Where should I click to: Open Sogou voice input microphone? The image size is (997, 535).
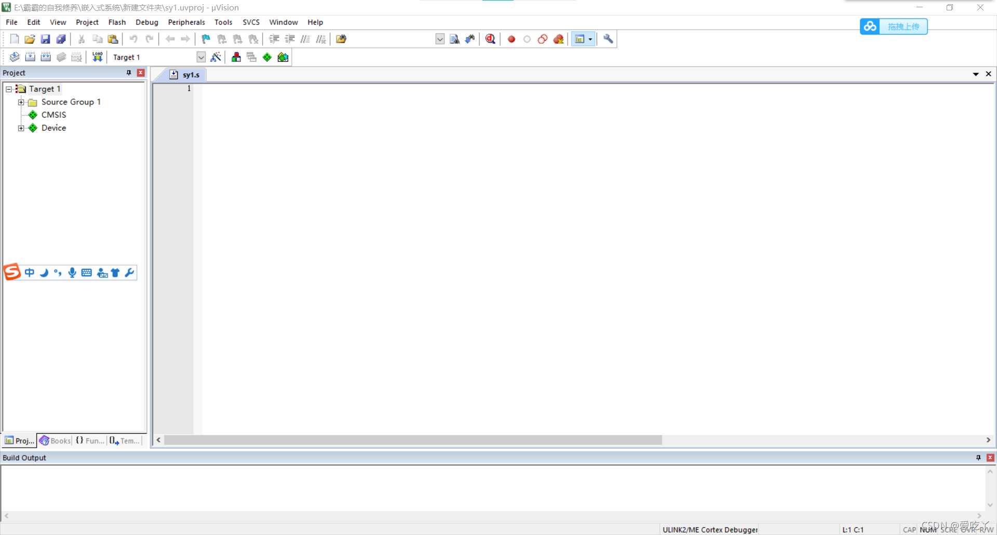coord(72,273)
